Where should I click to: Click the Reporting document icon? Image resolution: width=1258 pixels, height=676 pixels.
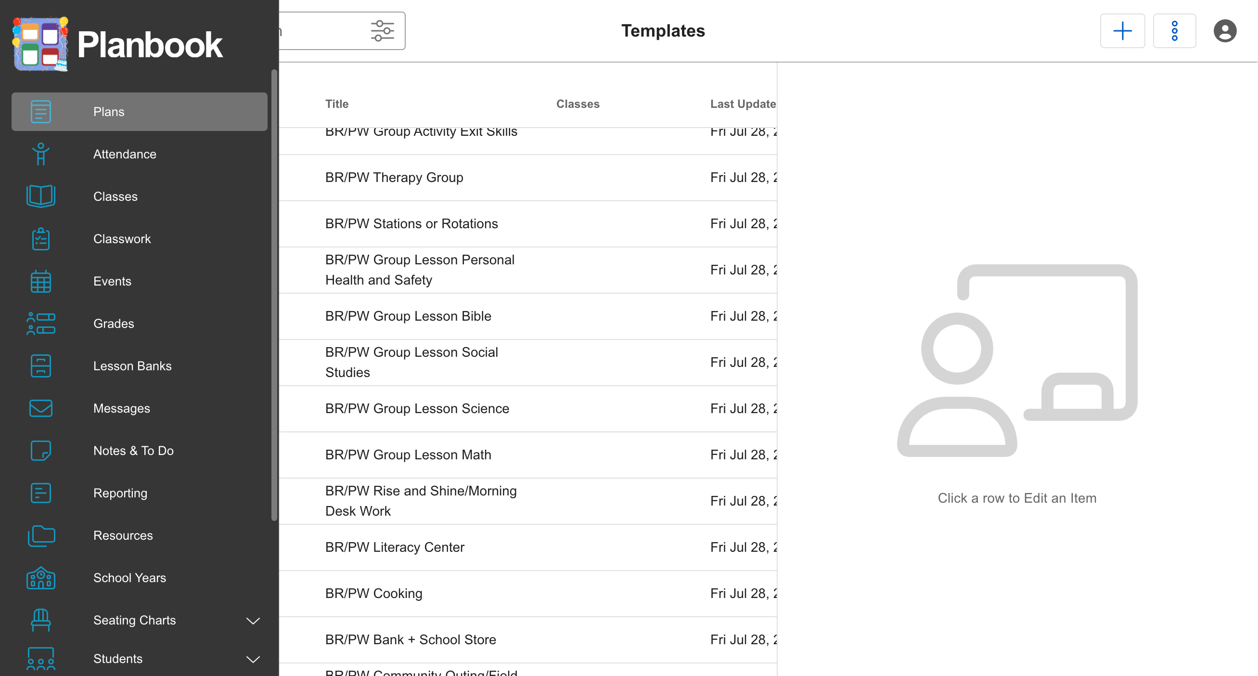40,493
